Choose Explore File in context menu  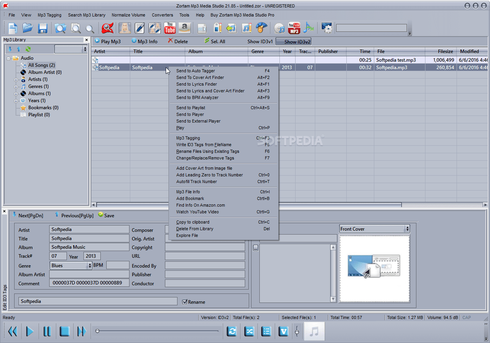[224, 235]
